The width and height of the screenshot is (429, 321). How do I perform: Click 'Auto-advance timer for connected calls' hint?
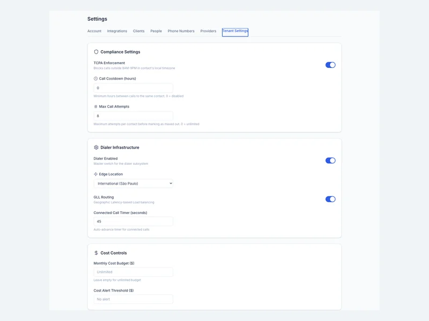122,230
